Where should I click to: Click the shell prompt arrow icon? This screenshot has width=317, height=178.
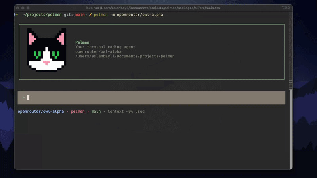point(16,15)
